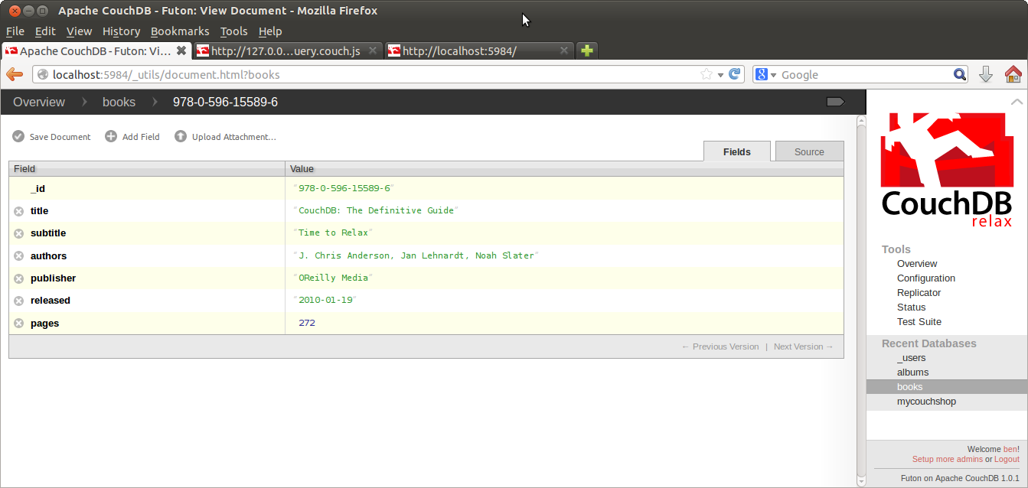The height and width of the screenshot is (488, 1028).
Task: Delete the pages field with its x icon
Action: (19, 324)
